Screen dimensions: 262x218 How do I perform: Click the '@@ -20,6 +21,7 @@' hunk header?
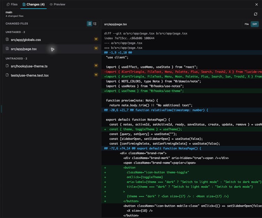[x=182, y=110]
